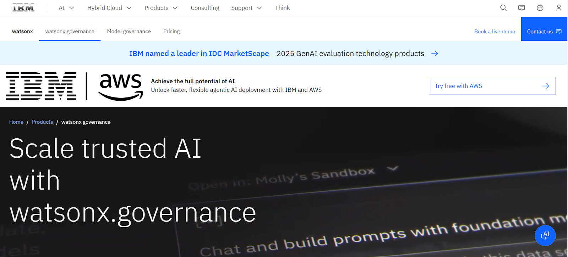Open the Consulting menu item
The height and width of the screenshot is (257, 568).
(205, 8)
